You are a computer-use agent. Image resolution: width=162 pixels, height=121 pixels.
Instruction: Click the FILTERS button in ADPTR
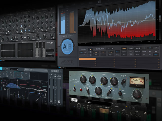click(131, 48)
